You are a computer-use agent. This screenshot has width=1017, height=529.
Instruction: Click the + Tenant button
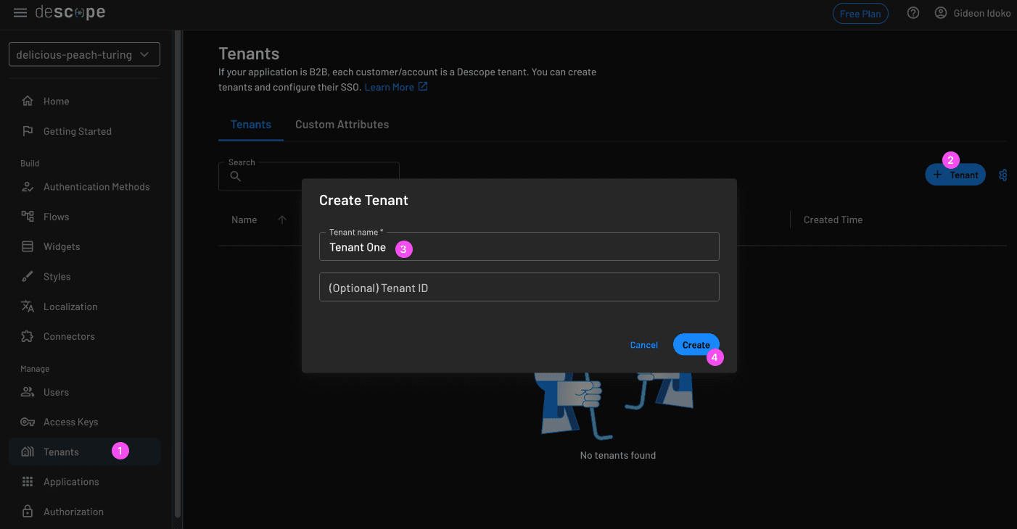click(955, 175)
